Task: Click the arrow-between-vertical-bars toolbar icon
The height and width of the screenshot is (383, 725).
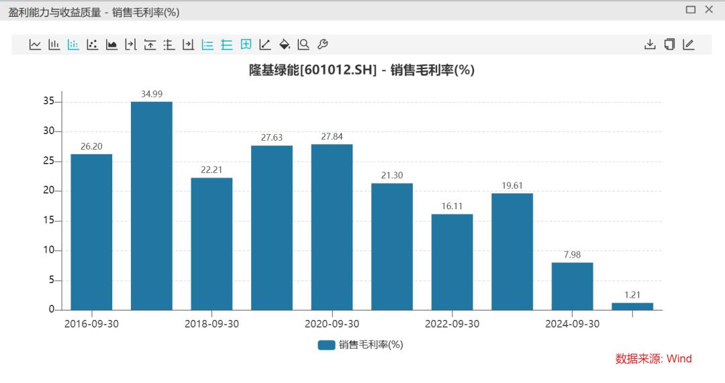Action: coord(131,44)
